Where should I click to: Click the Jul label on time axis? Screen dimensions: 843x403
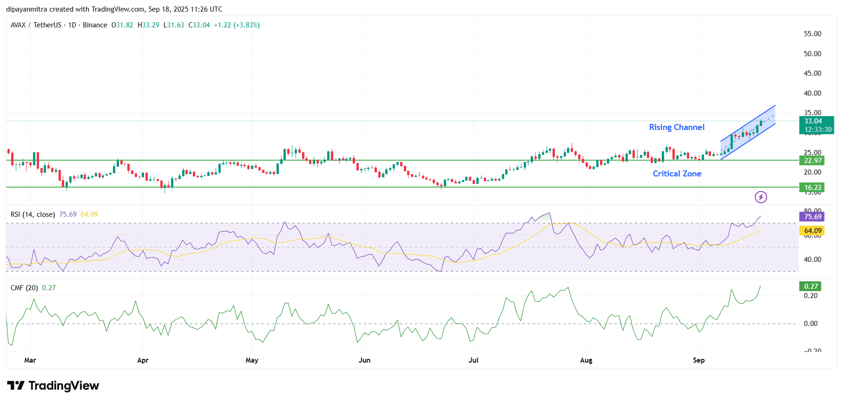click(x=473, y=360)
